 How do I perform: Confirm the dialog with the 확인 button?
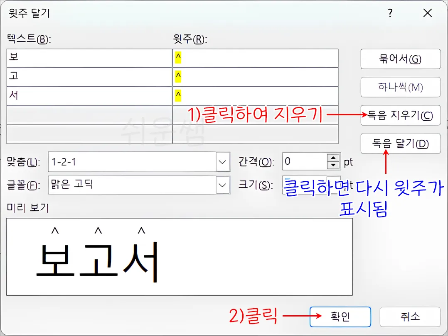[340, 317]
